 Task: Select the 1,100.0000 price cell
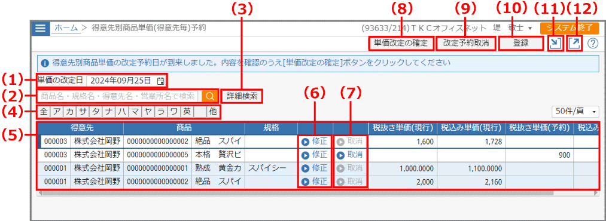click(x=471, y=168)
